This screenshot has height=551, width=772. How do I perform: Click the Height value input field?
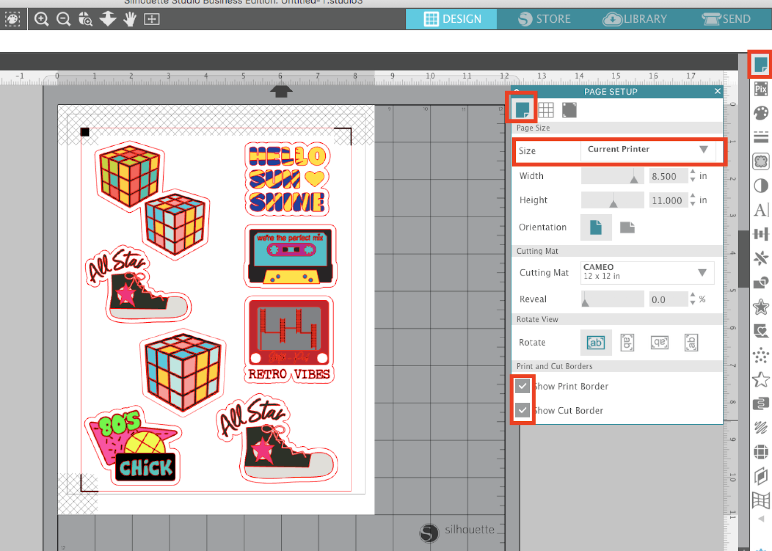pyautogui.click(x=667, y=200)
